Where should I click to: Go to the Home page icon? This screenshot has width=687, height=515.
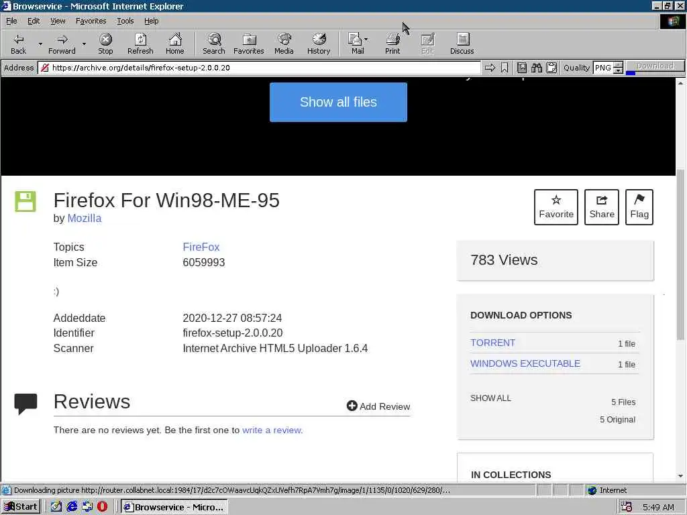click(175, 44)
